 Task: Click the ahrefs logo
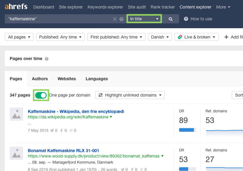tap(16, 7)
